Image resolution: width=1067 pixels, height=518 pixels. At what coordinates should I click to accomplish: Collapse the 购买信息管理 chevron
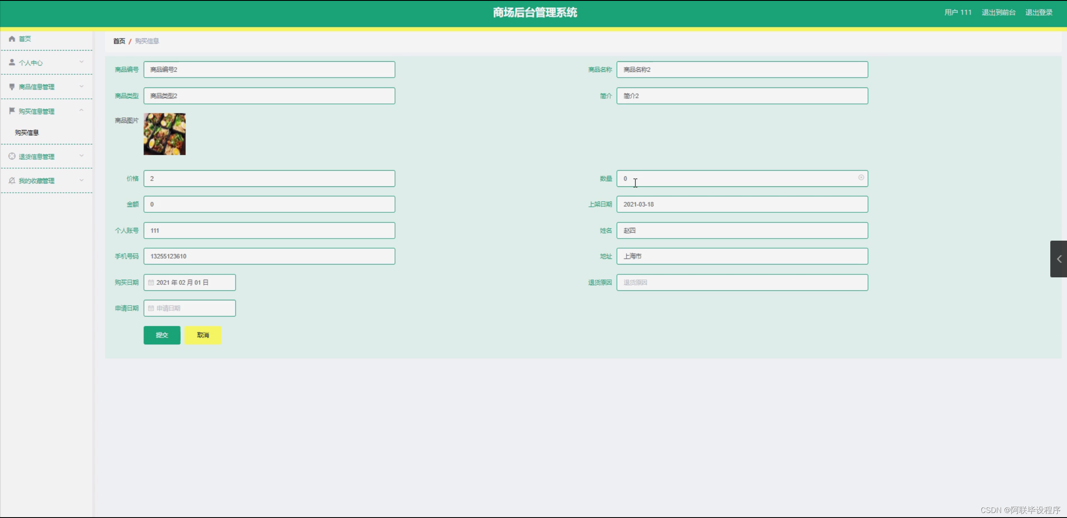pyautogui.click(x=82, y=111)
